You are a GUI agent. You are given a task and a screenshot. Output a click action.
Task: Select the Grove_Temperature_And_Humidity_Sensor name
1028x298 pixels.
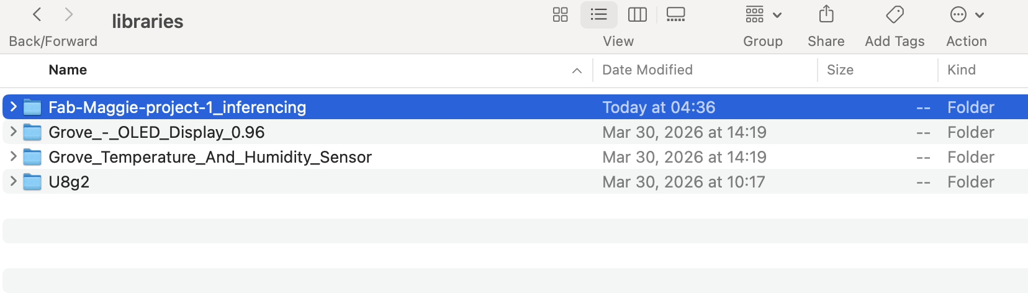point(210,157)
